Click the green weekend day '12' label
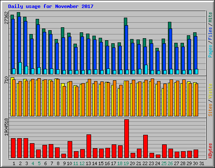The image size is (215, 168). 82,163
